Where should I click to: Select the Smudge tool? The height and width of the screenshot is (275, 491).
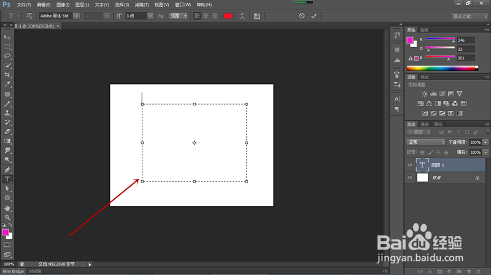point(7,150)
